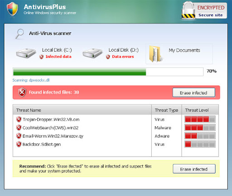Viewport: 232px width, 196px height.
Task: Click threat level bar for Email-Worm row
Action: point(200,136)
